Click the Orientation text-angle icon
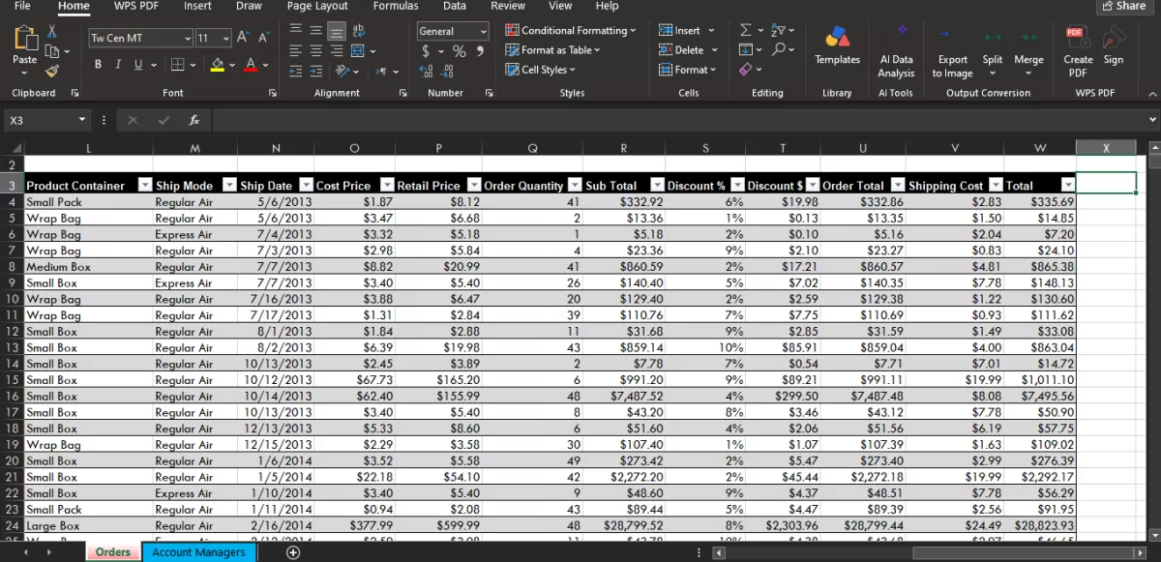Image resolution: width=1161 pixels, height=562 pixels. pos(343,72)
